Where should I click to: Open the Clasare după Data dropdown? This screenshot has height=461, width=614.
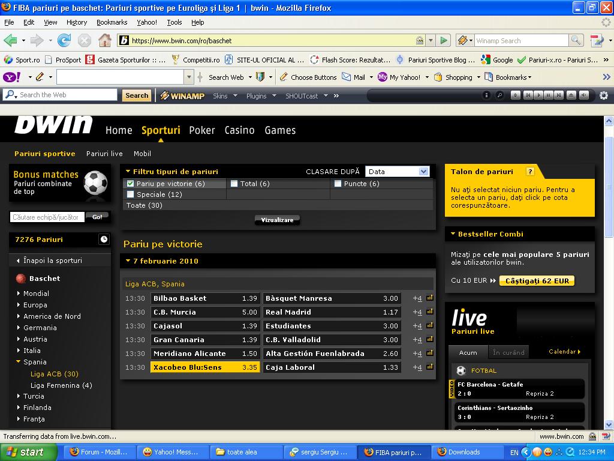point(397,171)
